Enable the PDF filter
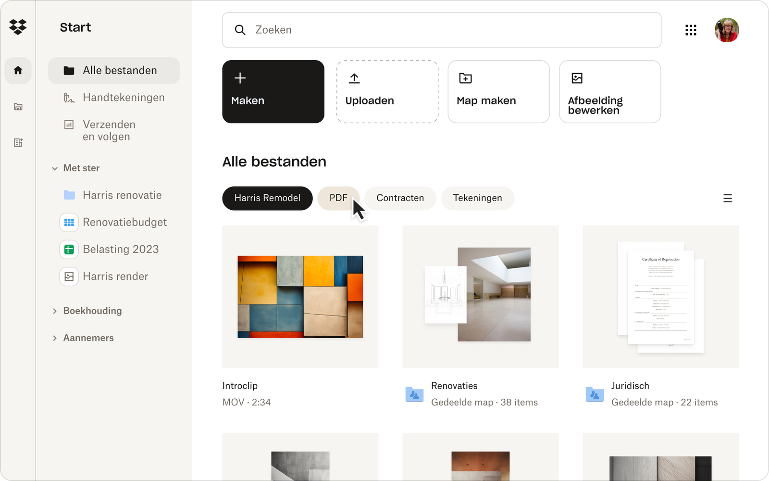 338,198
